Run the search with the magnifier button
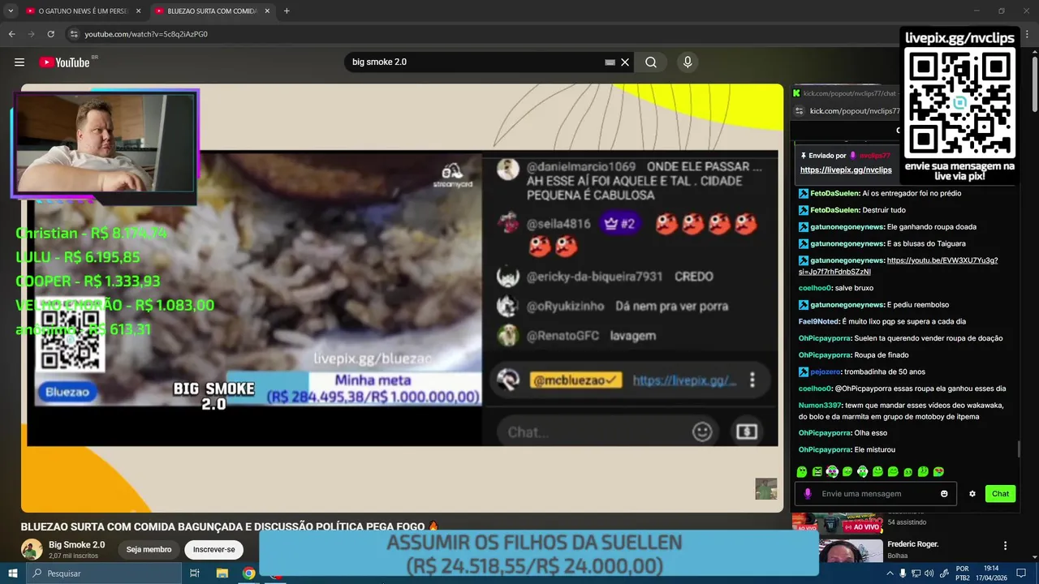The height and width of the screenshot is (584, 1039). pyautogui.click(x=651, y=62)
